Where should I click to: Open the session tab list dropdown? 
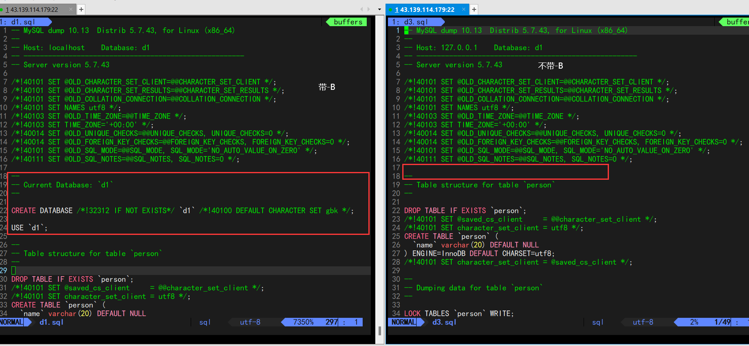[379, 9]
